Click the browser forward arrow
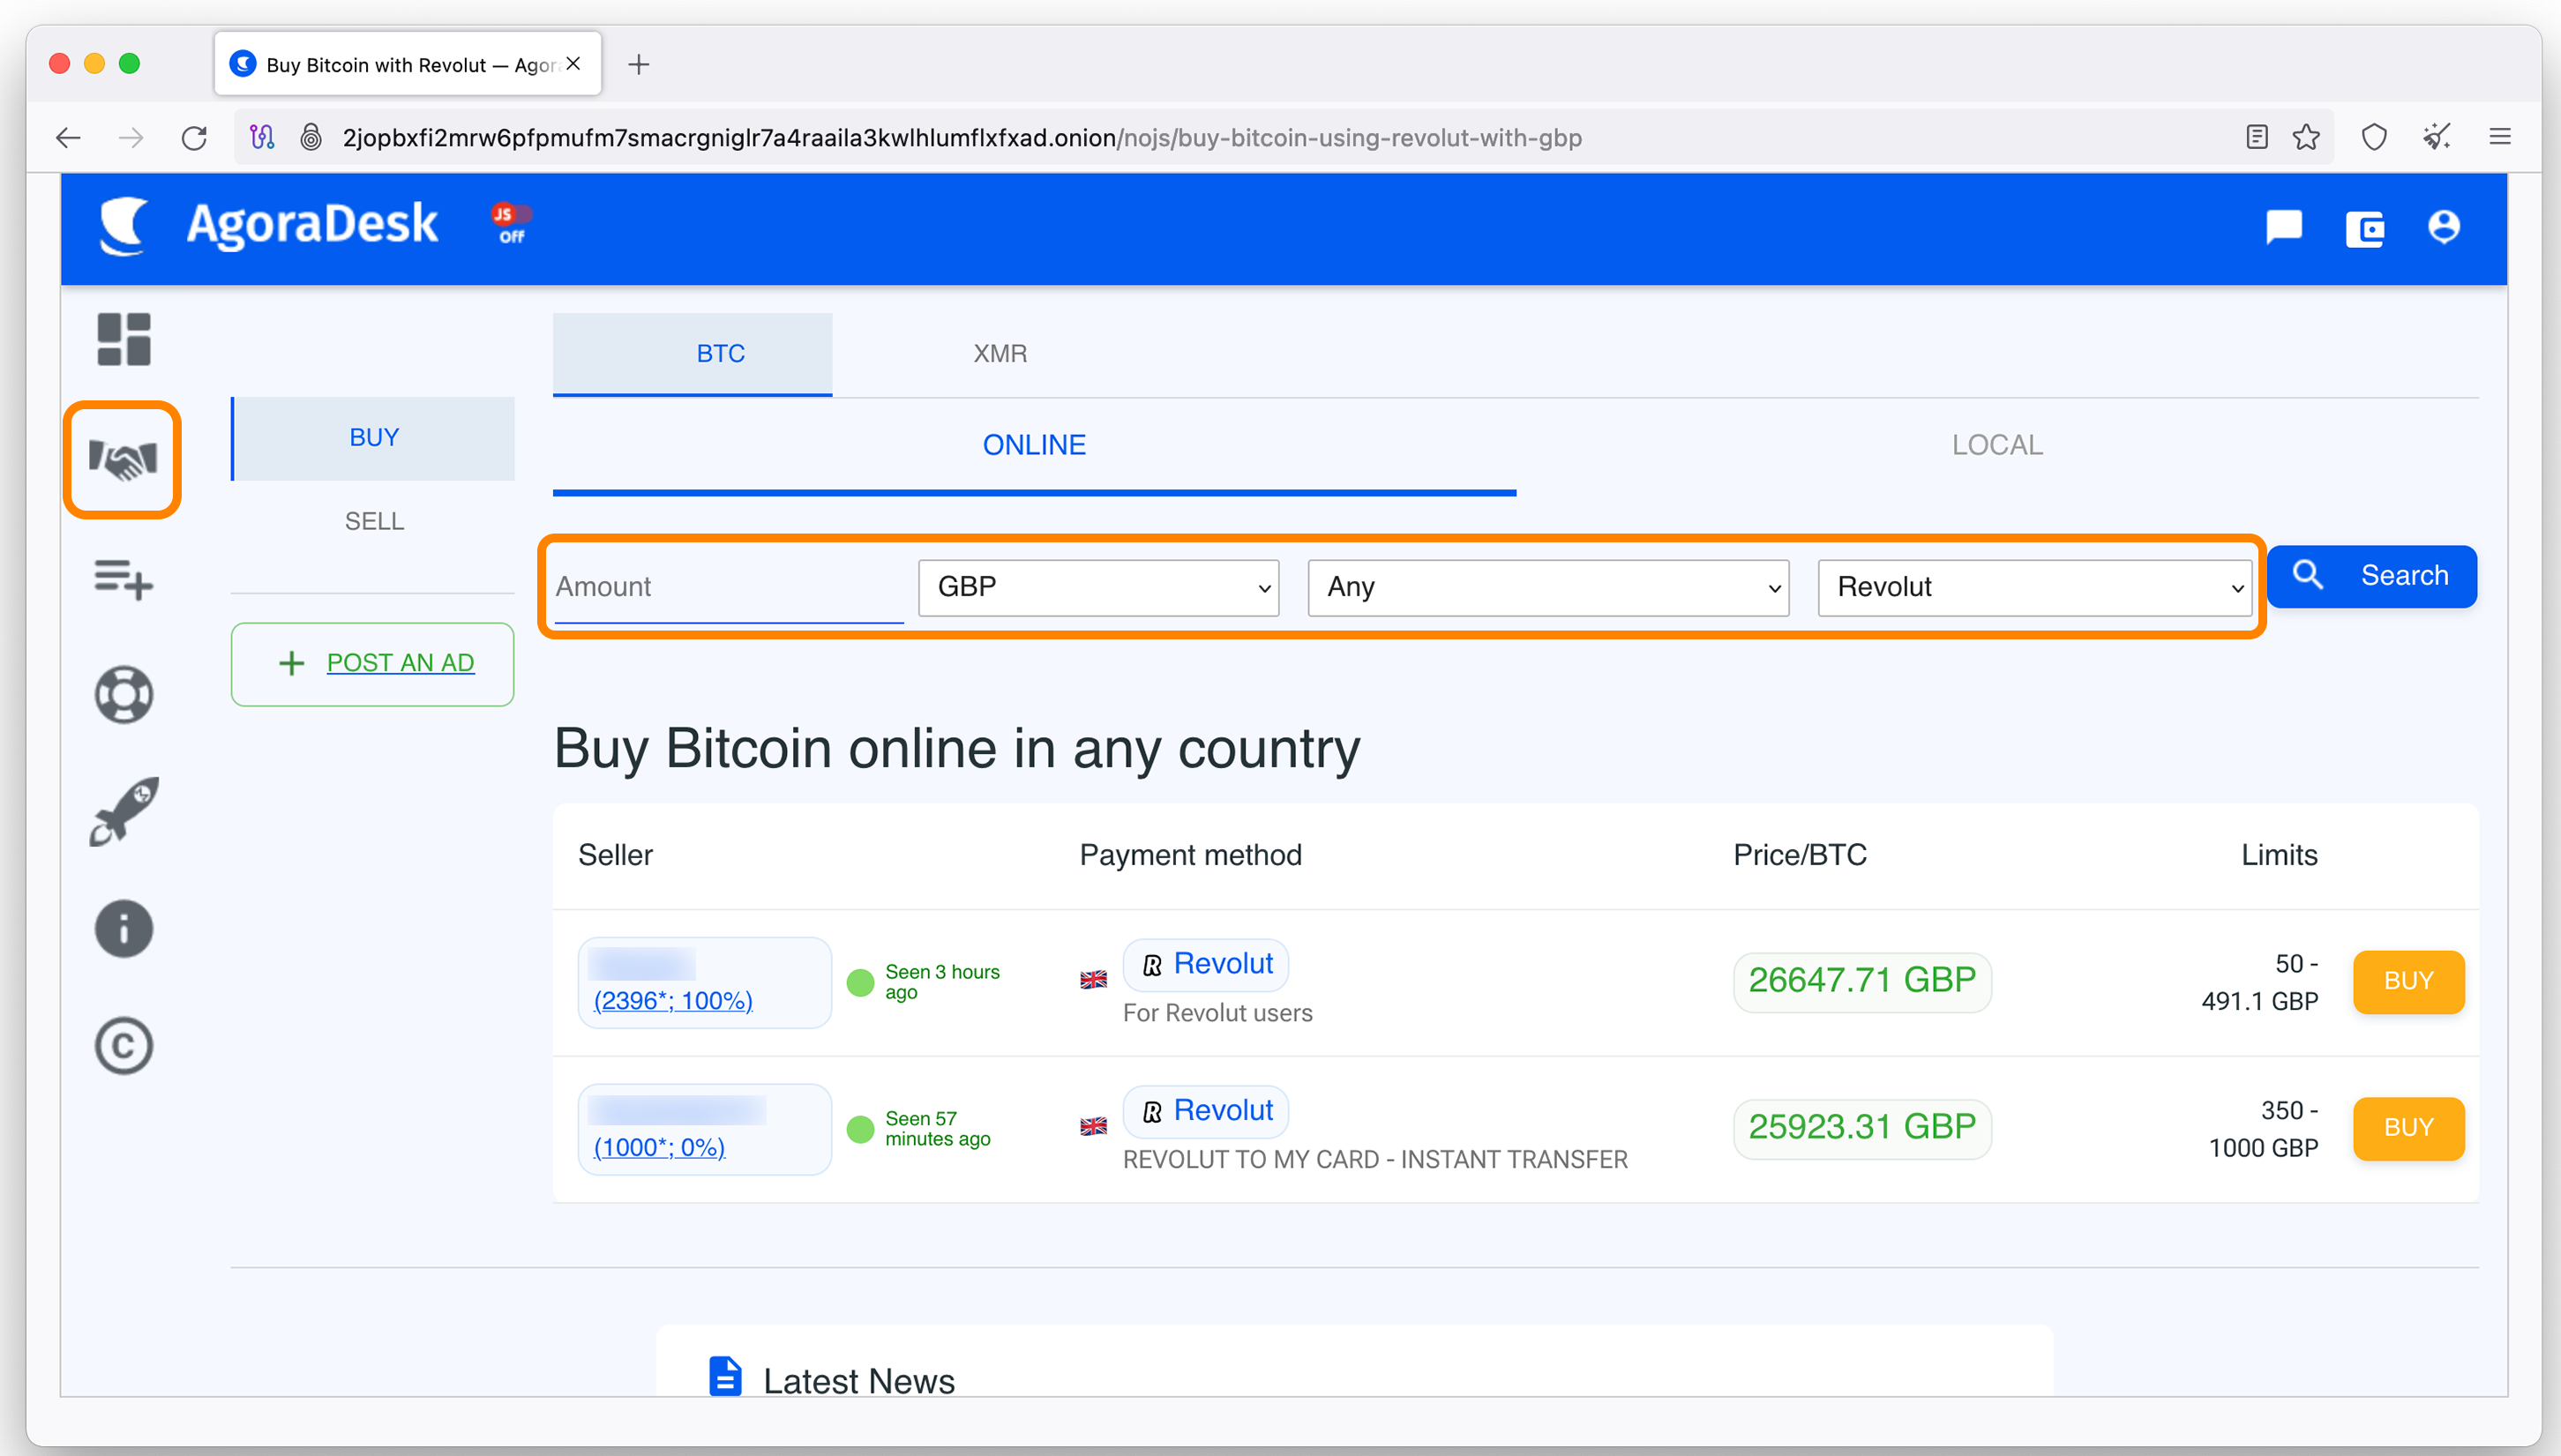The width and height of the screenshot is (2561, 1456). [131, 137]
